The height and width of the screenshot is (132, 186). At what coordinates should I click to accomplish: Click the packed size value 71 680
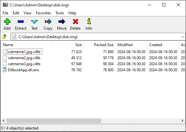pyautogui.click(x=108, y=52)
